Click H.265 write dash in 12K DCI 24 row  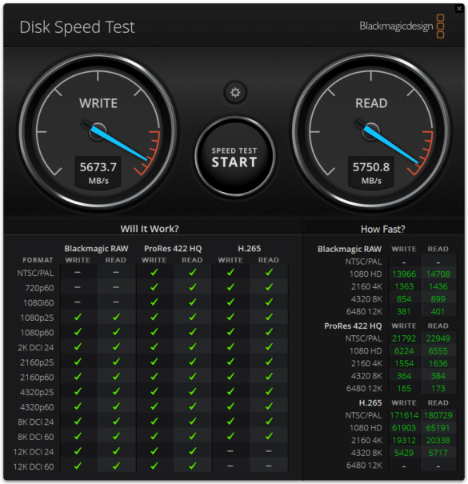click(x=230, y=451)
